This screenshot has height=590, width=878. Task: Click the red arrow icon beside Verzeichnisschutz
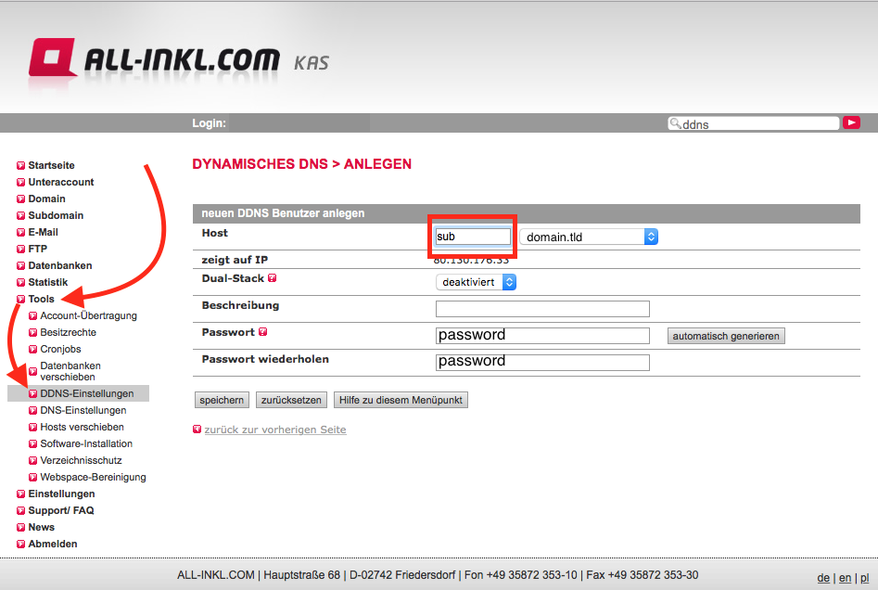[32, 460]
